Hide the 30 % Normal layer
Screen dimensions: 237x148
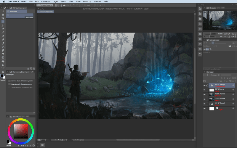pos(204,90)
